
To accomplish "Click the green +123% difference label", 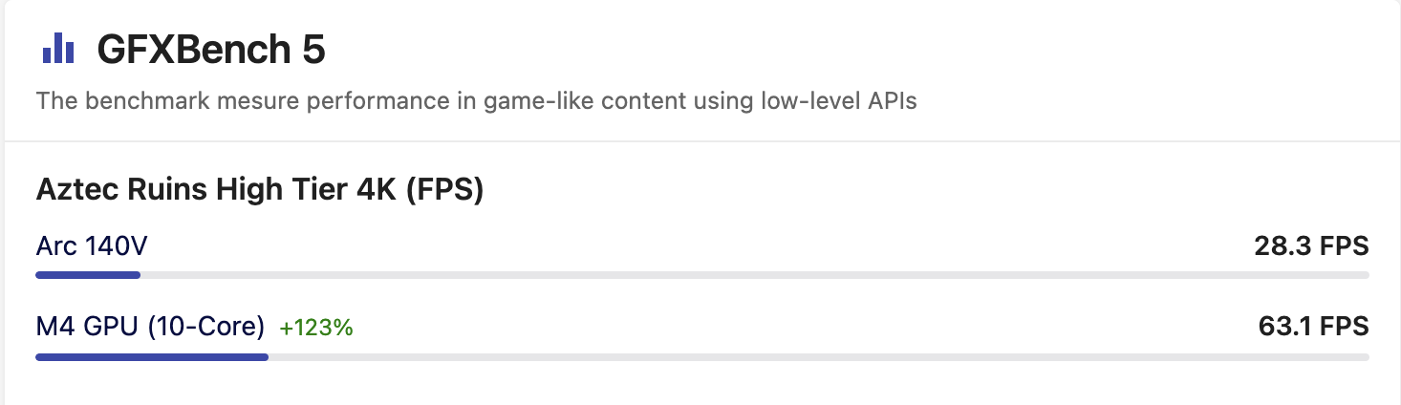I will (x=316, y=329).
